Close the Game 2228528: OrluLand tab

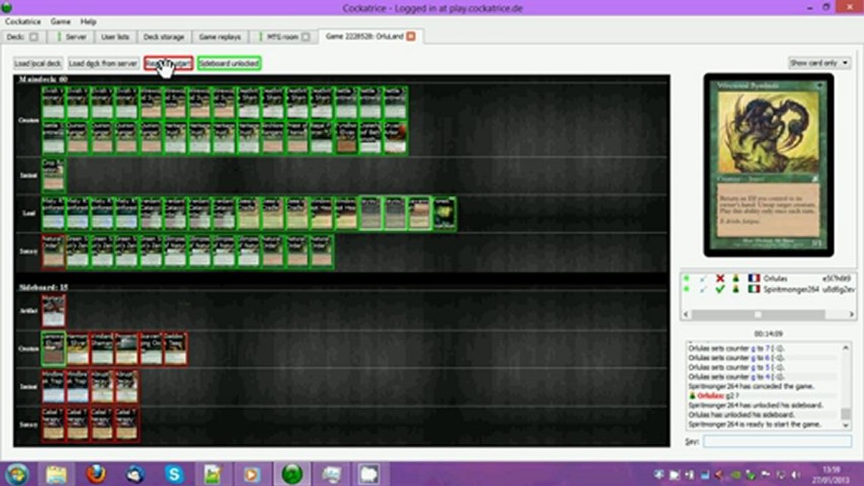(x=411, y=36)
